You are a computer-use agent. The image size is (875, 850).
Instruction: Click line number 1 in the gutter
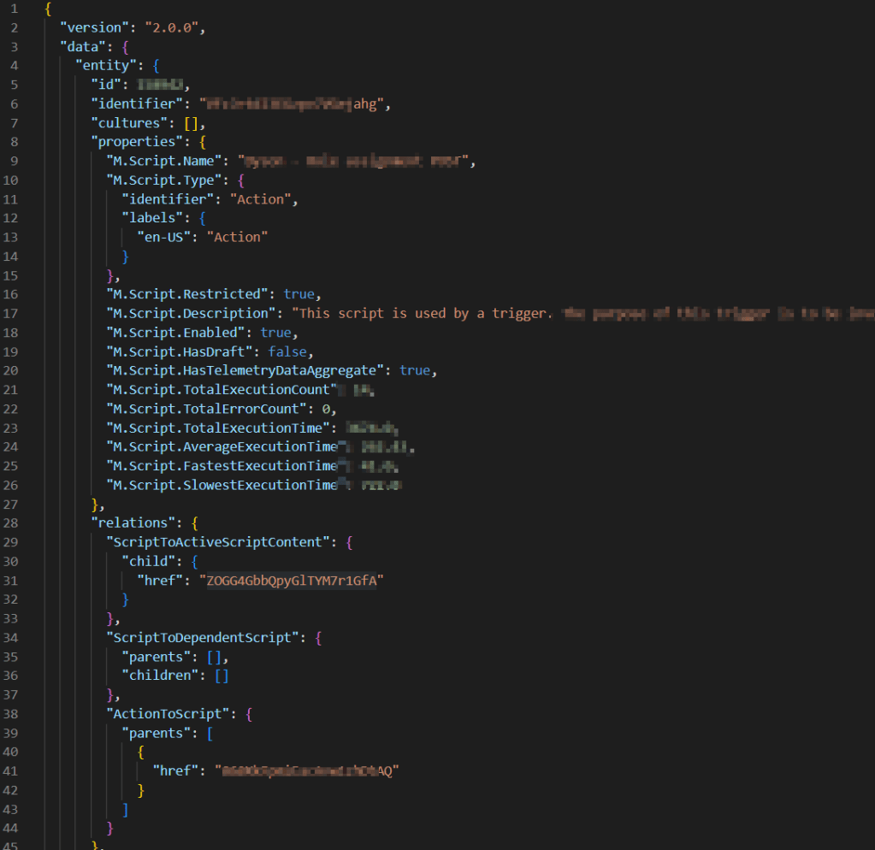pos(15,9)
